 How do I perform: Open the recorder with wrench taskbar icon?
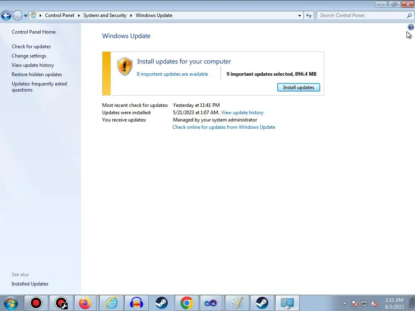[61, 303]
